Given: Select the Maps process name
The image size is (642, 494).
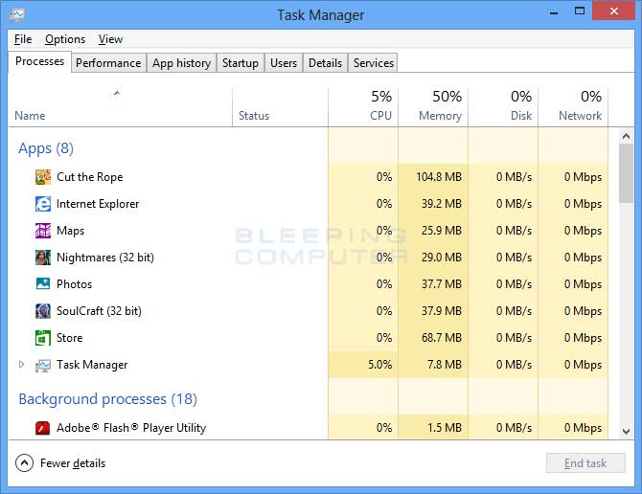Looking at the screenshot, I should coord(70,231).
